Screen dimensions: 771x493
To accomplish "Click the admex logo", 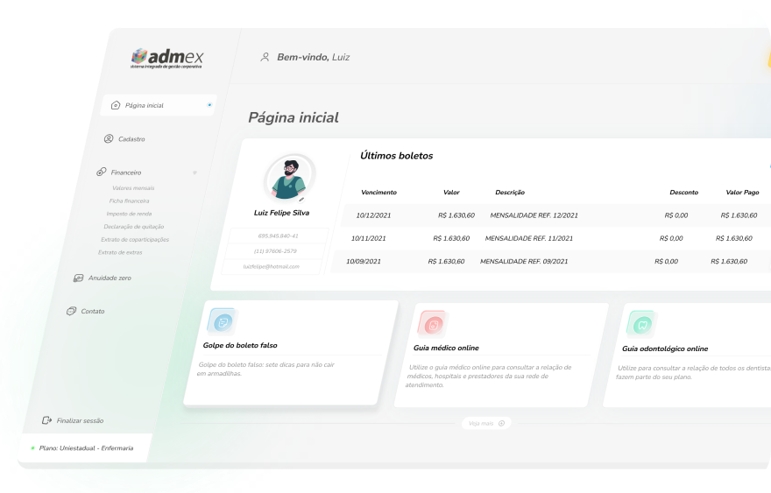I will [166, 58].
